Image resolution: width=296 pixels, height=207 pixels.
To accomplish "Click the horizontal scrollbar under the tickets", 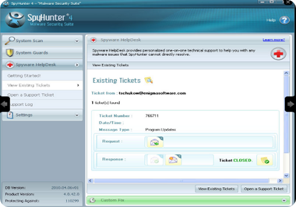I will click(x=181, y=181).
